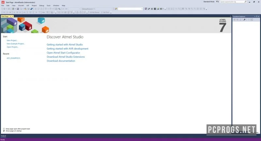Click the Undo toolbar icon
The height and width of the screenshot is (141, 261).
pos(46,9)
